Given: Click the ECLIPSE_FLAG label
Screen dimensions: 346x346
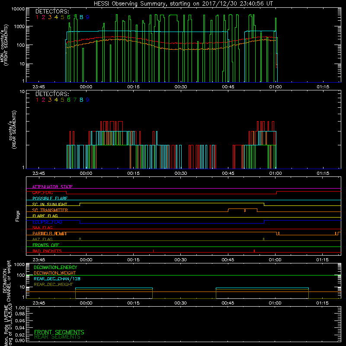Looking at the screenshot, I should click(47, 222).
